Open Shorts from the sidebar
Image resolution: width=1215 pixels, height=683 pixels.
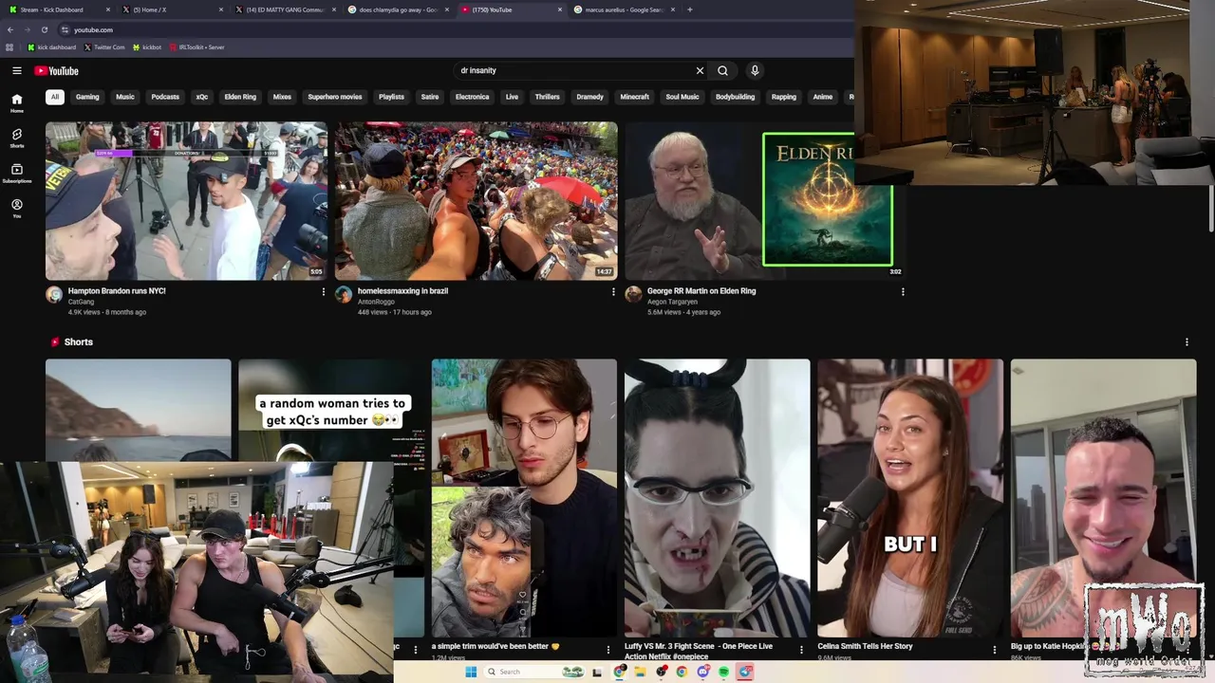(16, 138)
